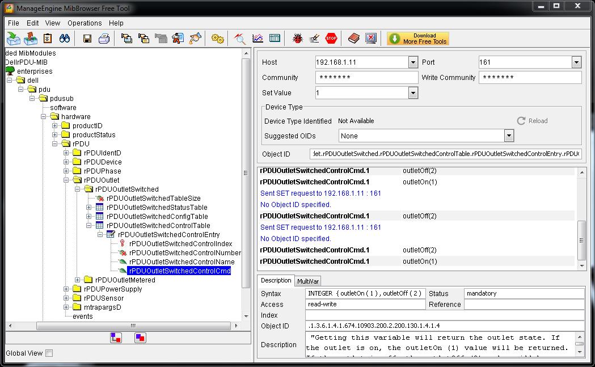Expand the rPDUOutletSwitchedConfigTable node
Image resolution: width=595 pixels, height=367 pixels.
coord(88,216)
